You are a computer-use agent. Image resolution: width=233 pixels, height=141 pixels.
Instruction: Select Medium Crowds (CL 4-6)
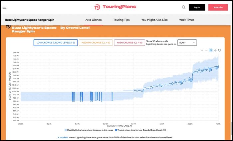pos(96,43)
